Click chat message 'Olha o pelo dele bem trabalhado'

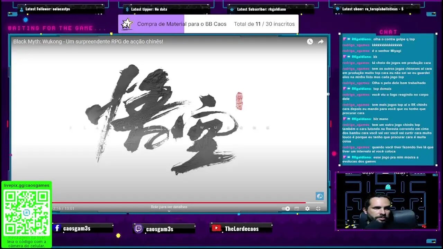click(399, 83)
